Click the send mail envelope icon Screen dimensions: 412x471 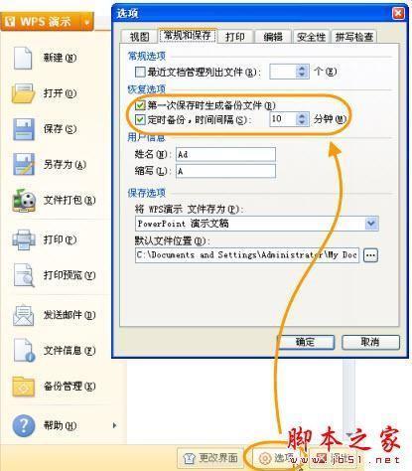point(23,315)
